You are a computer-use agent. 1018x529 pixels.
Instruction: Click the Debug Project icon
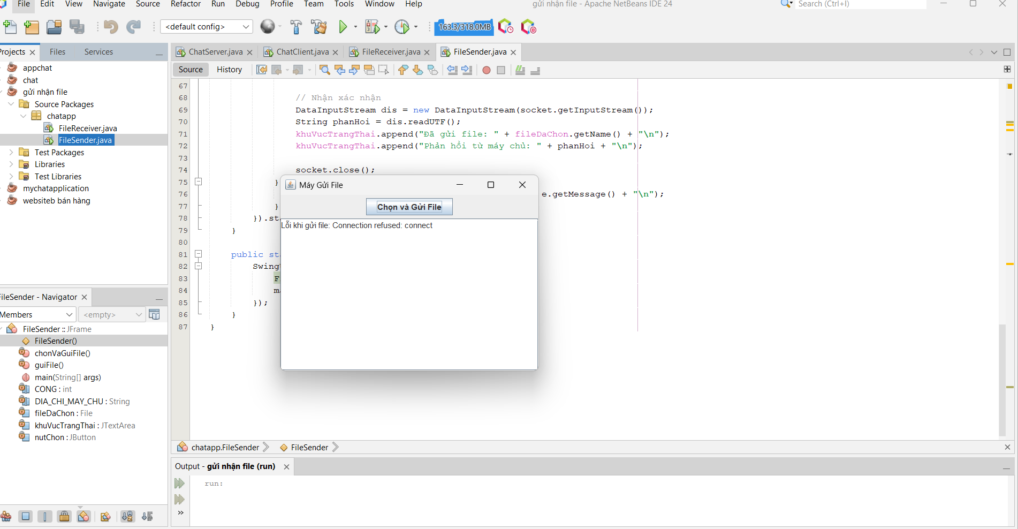coord(372,27)
